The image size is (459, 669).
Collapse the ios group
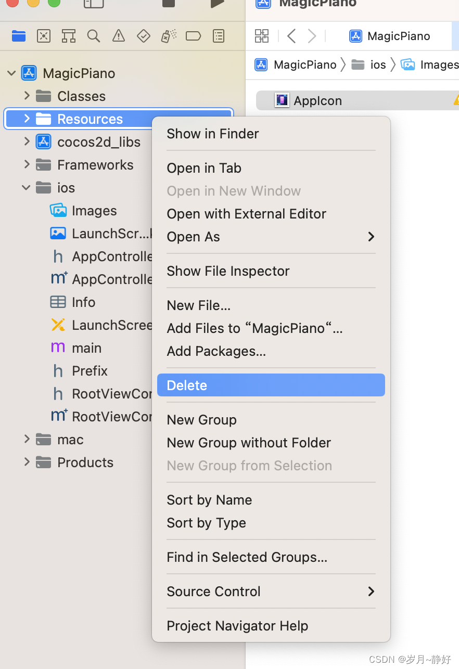click(x=27, y=187)
